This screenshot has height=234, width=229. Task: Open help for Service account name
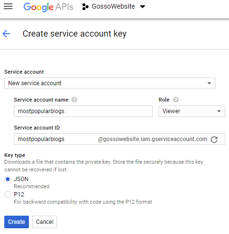pos(74,100)
